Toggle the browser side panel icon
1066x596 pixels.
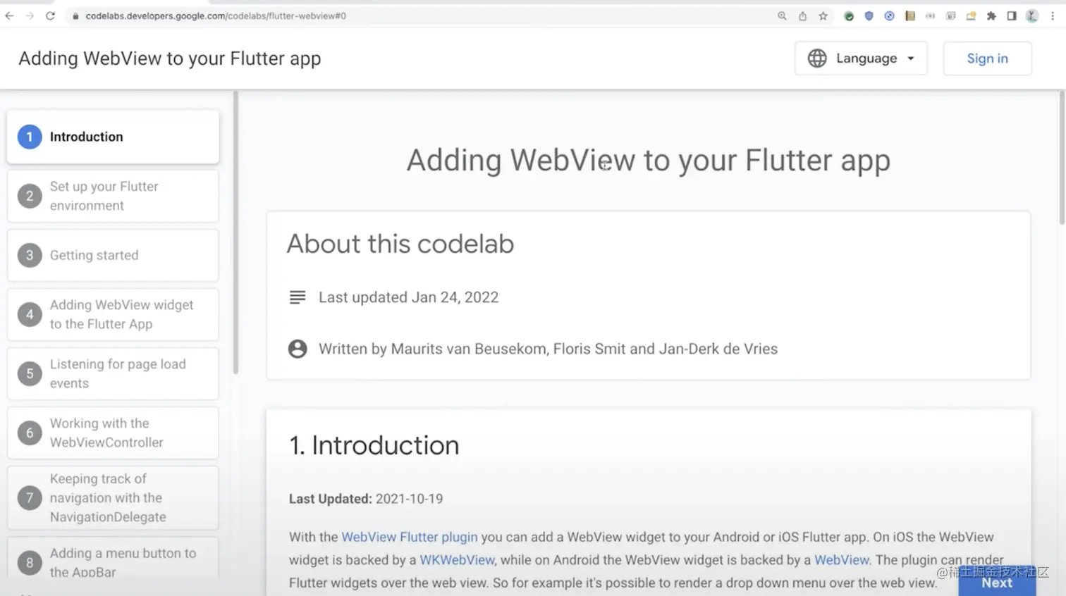[x=1012, y=15]
